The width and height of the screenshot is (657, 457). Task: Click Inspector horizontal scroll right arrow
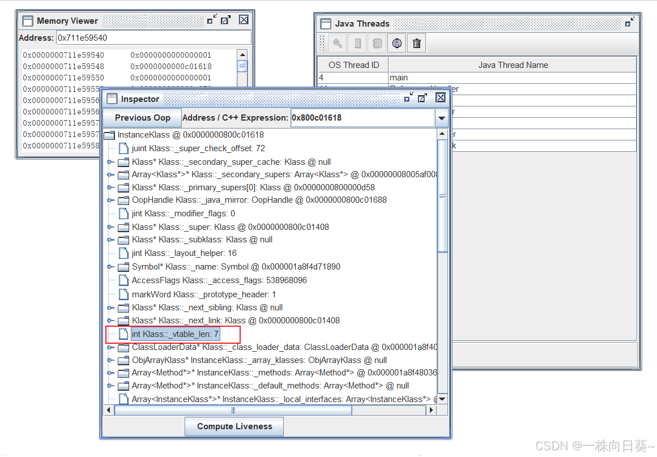431,410
